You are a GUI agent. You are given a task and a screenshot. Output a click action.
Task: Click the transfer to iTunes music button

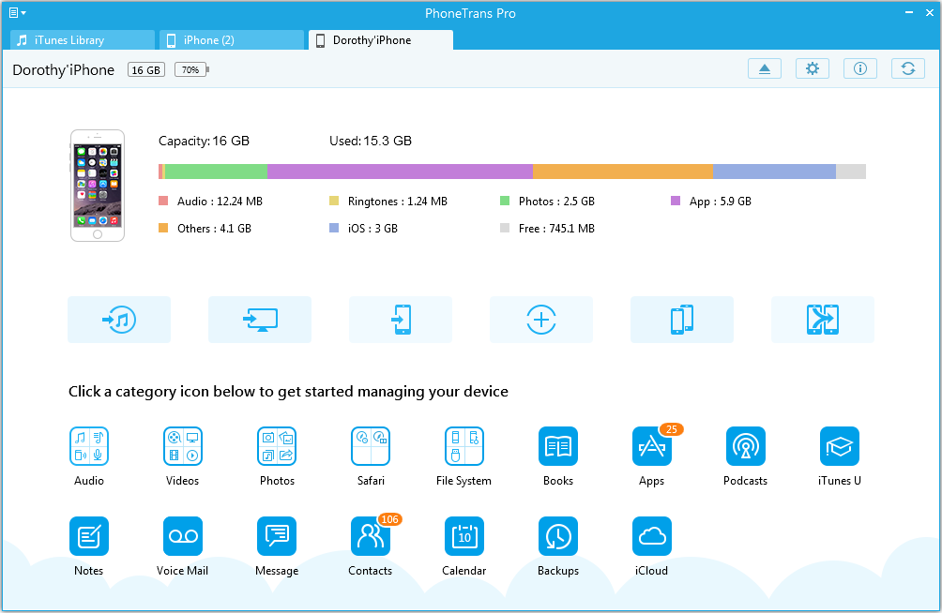(119, 320)
